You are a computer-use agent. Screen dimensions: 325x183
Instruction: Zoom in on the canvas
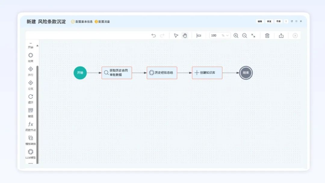[236, 36]
